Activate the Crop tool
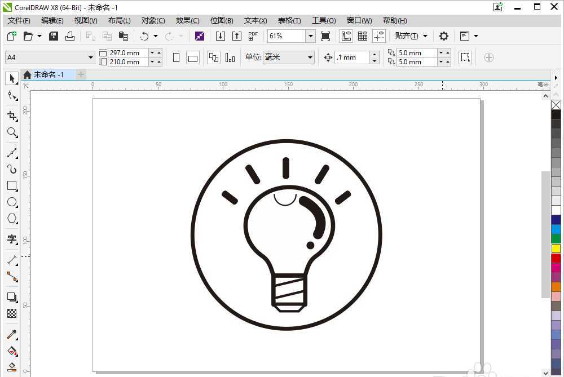Screen dimensions: 564x377 pos(12,116)
